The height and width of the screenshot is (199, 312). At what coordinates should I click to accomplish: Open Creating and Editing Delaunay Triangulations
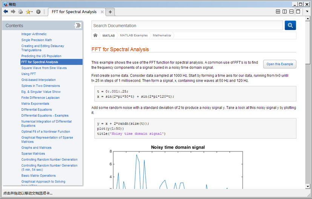pyautogui.click(x=43, y=48)
